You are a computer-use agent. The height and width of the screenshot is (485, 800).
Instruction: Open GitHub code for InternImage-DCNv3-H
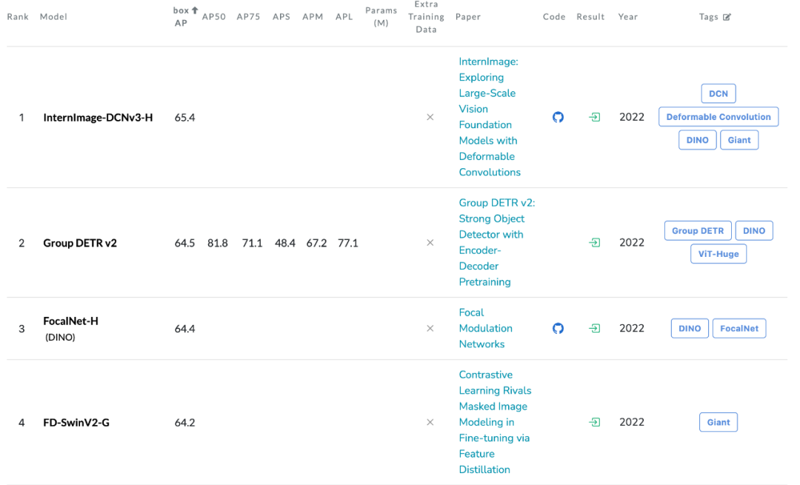click(x=559, y=117)
